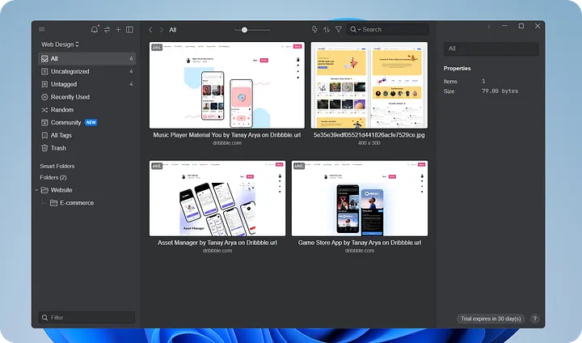Click the Properties heading

457,69
